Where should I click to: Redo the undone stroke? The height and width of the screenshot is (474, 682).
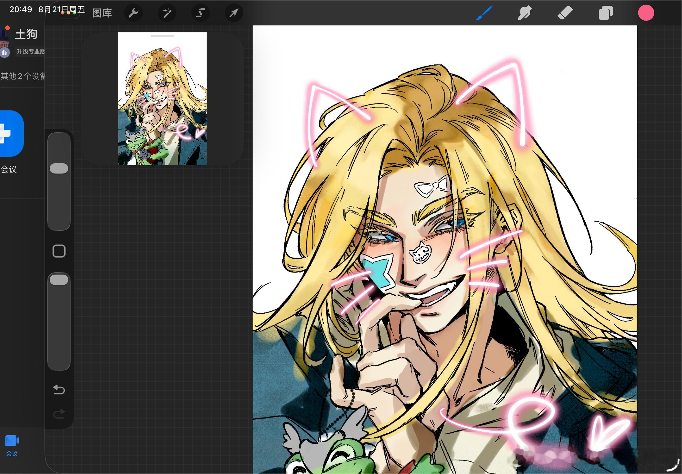(x=59, y=414)
